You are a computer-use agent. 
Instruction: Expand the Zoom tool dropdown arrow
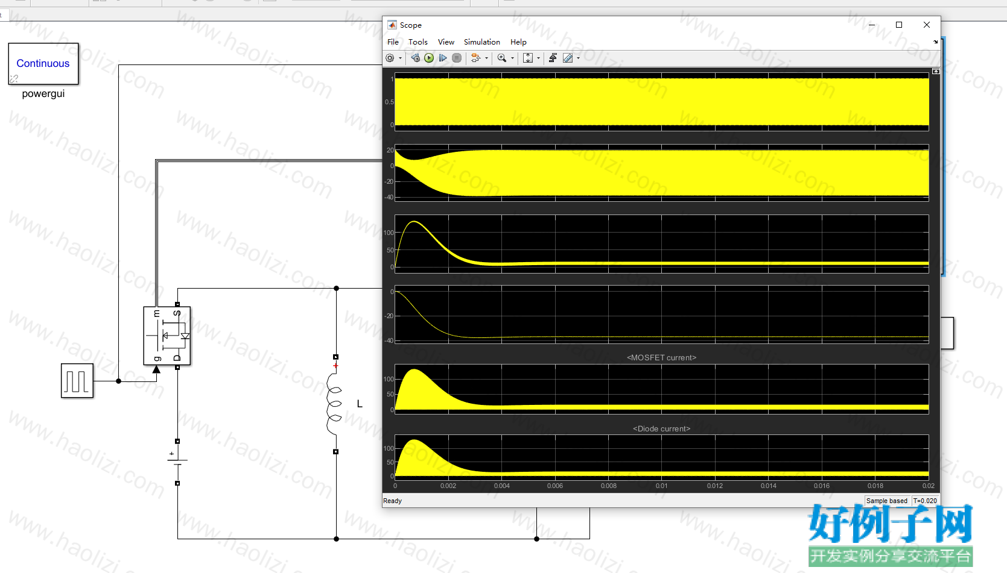point(512,58)
